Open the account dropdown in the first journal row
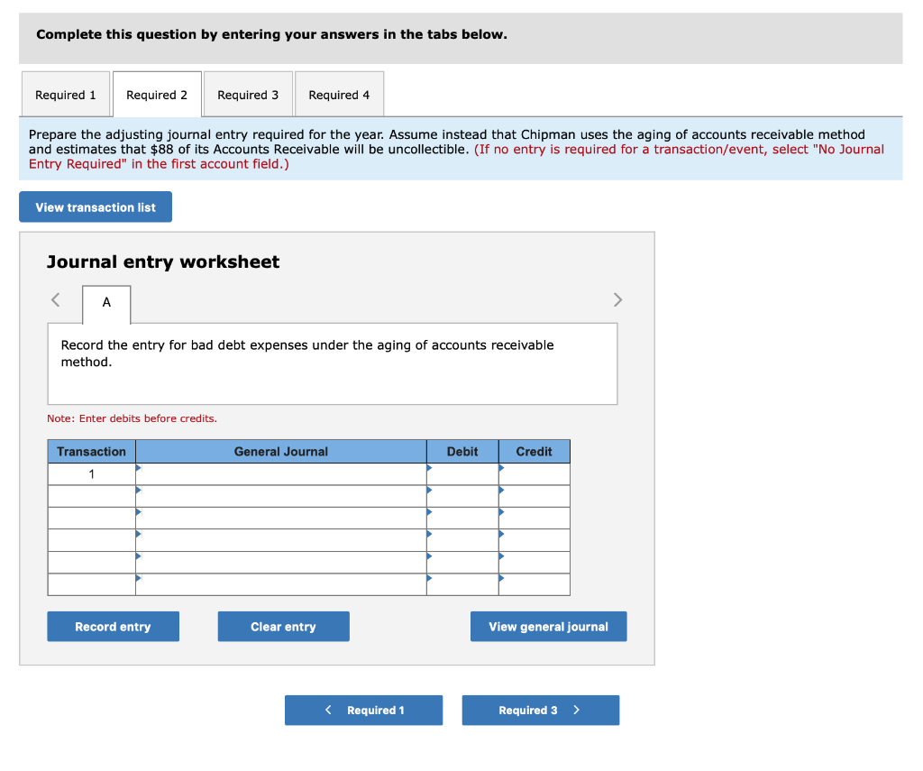Viewport: 923px width, 771px height. click(x=137, y=468)
